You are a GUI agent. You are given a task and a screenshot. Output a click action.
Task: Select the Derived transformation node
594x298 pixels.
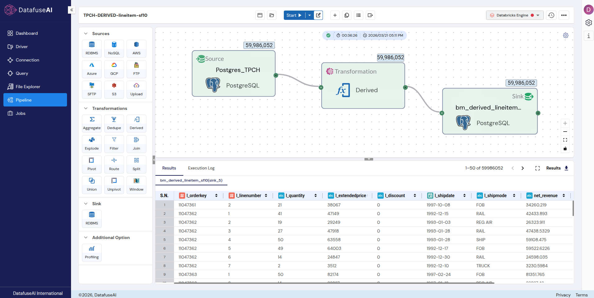click(x=363, y=86)
